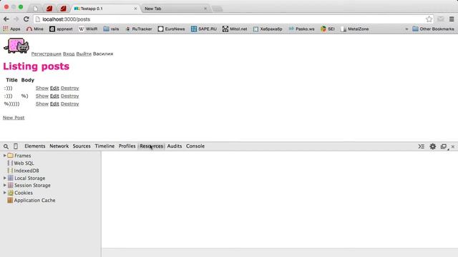The width and height of the screenshot is (458, 257).
Task: Close the Testapp 0.1 tab
Action: [135, 9]
